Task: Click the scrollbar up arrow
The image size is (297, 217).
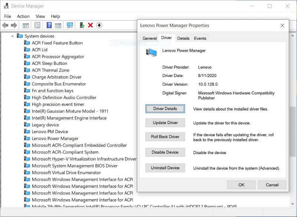Action: pos(293,36)
